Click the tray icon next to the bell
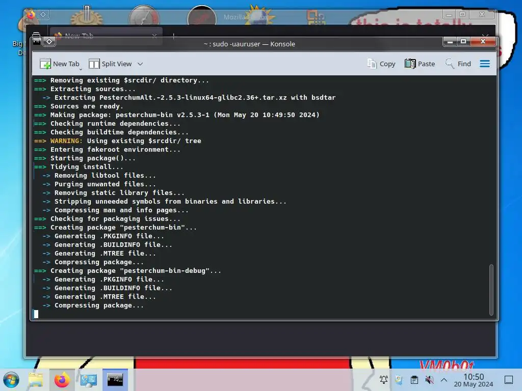522x391 pixels. point(399,379)
